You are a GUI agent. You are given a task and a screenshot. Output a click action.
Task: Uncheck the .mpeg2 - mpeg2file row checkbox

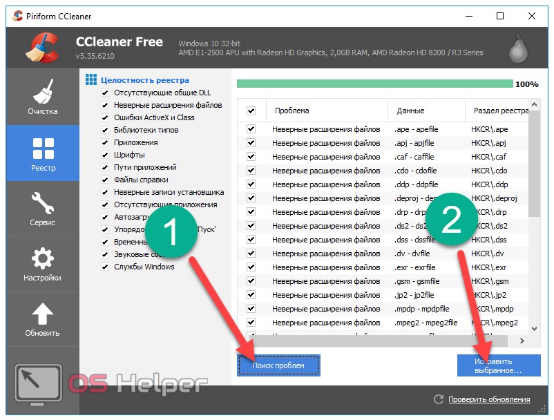coord(251,322)
